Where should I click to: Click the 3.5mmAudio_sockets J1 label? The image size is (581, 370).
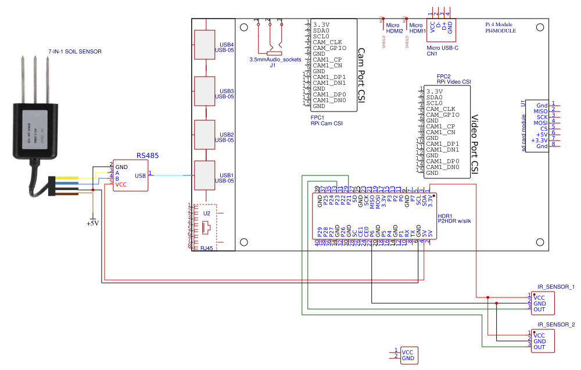click(x=275, y=62)
